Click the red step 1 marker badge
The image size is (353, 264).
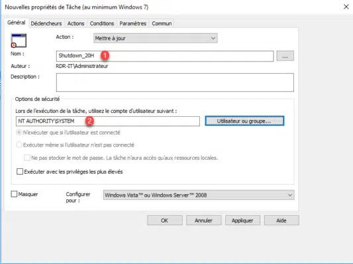pyautogui.click(x=105, y=55)
